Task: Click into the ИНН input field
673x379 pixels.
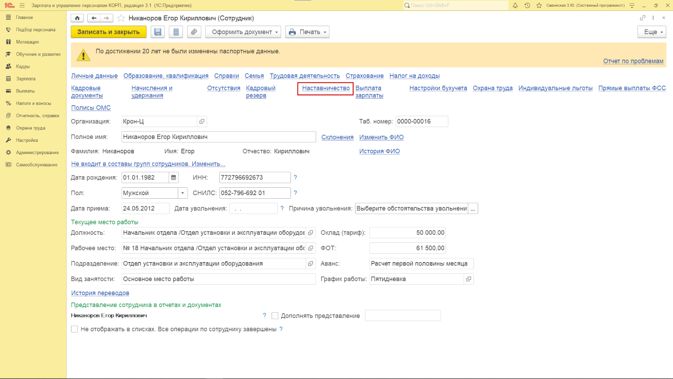Action: (x=255, y=177)
